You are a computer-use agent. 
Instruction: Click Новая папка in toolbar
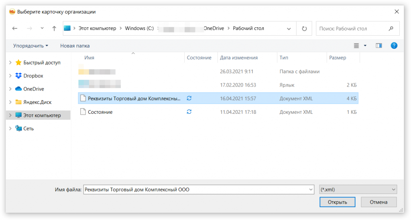pyautogui.click(x=75, y=46)
